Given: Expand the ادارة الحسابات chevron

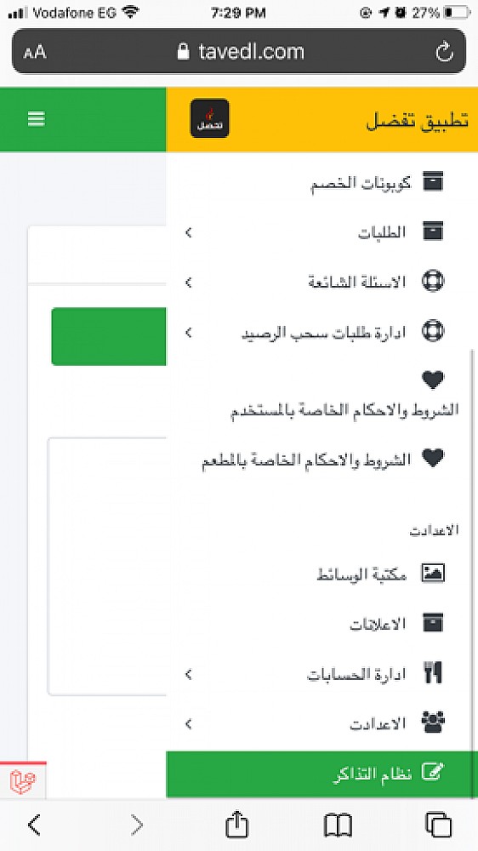Looking at the screenshot, I should tap(188, 675).
